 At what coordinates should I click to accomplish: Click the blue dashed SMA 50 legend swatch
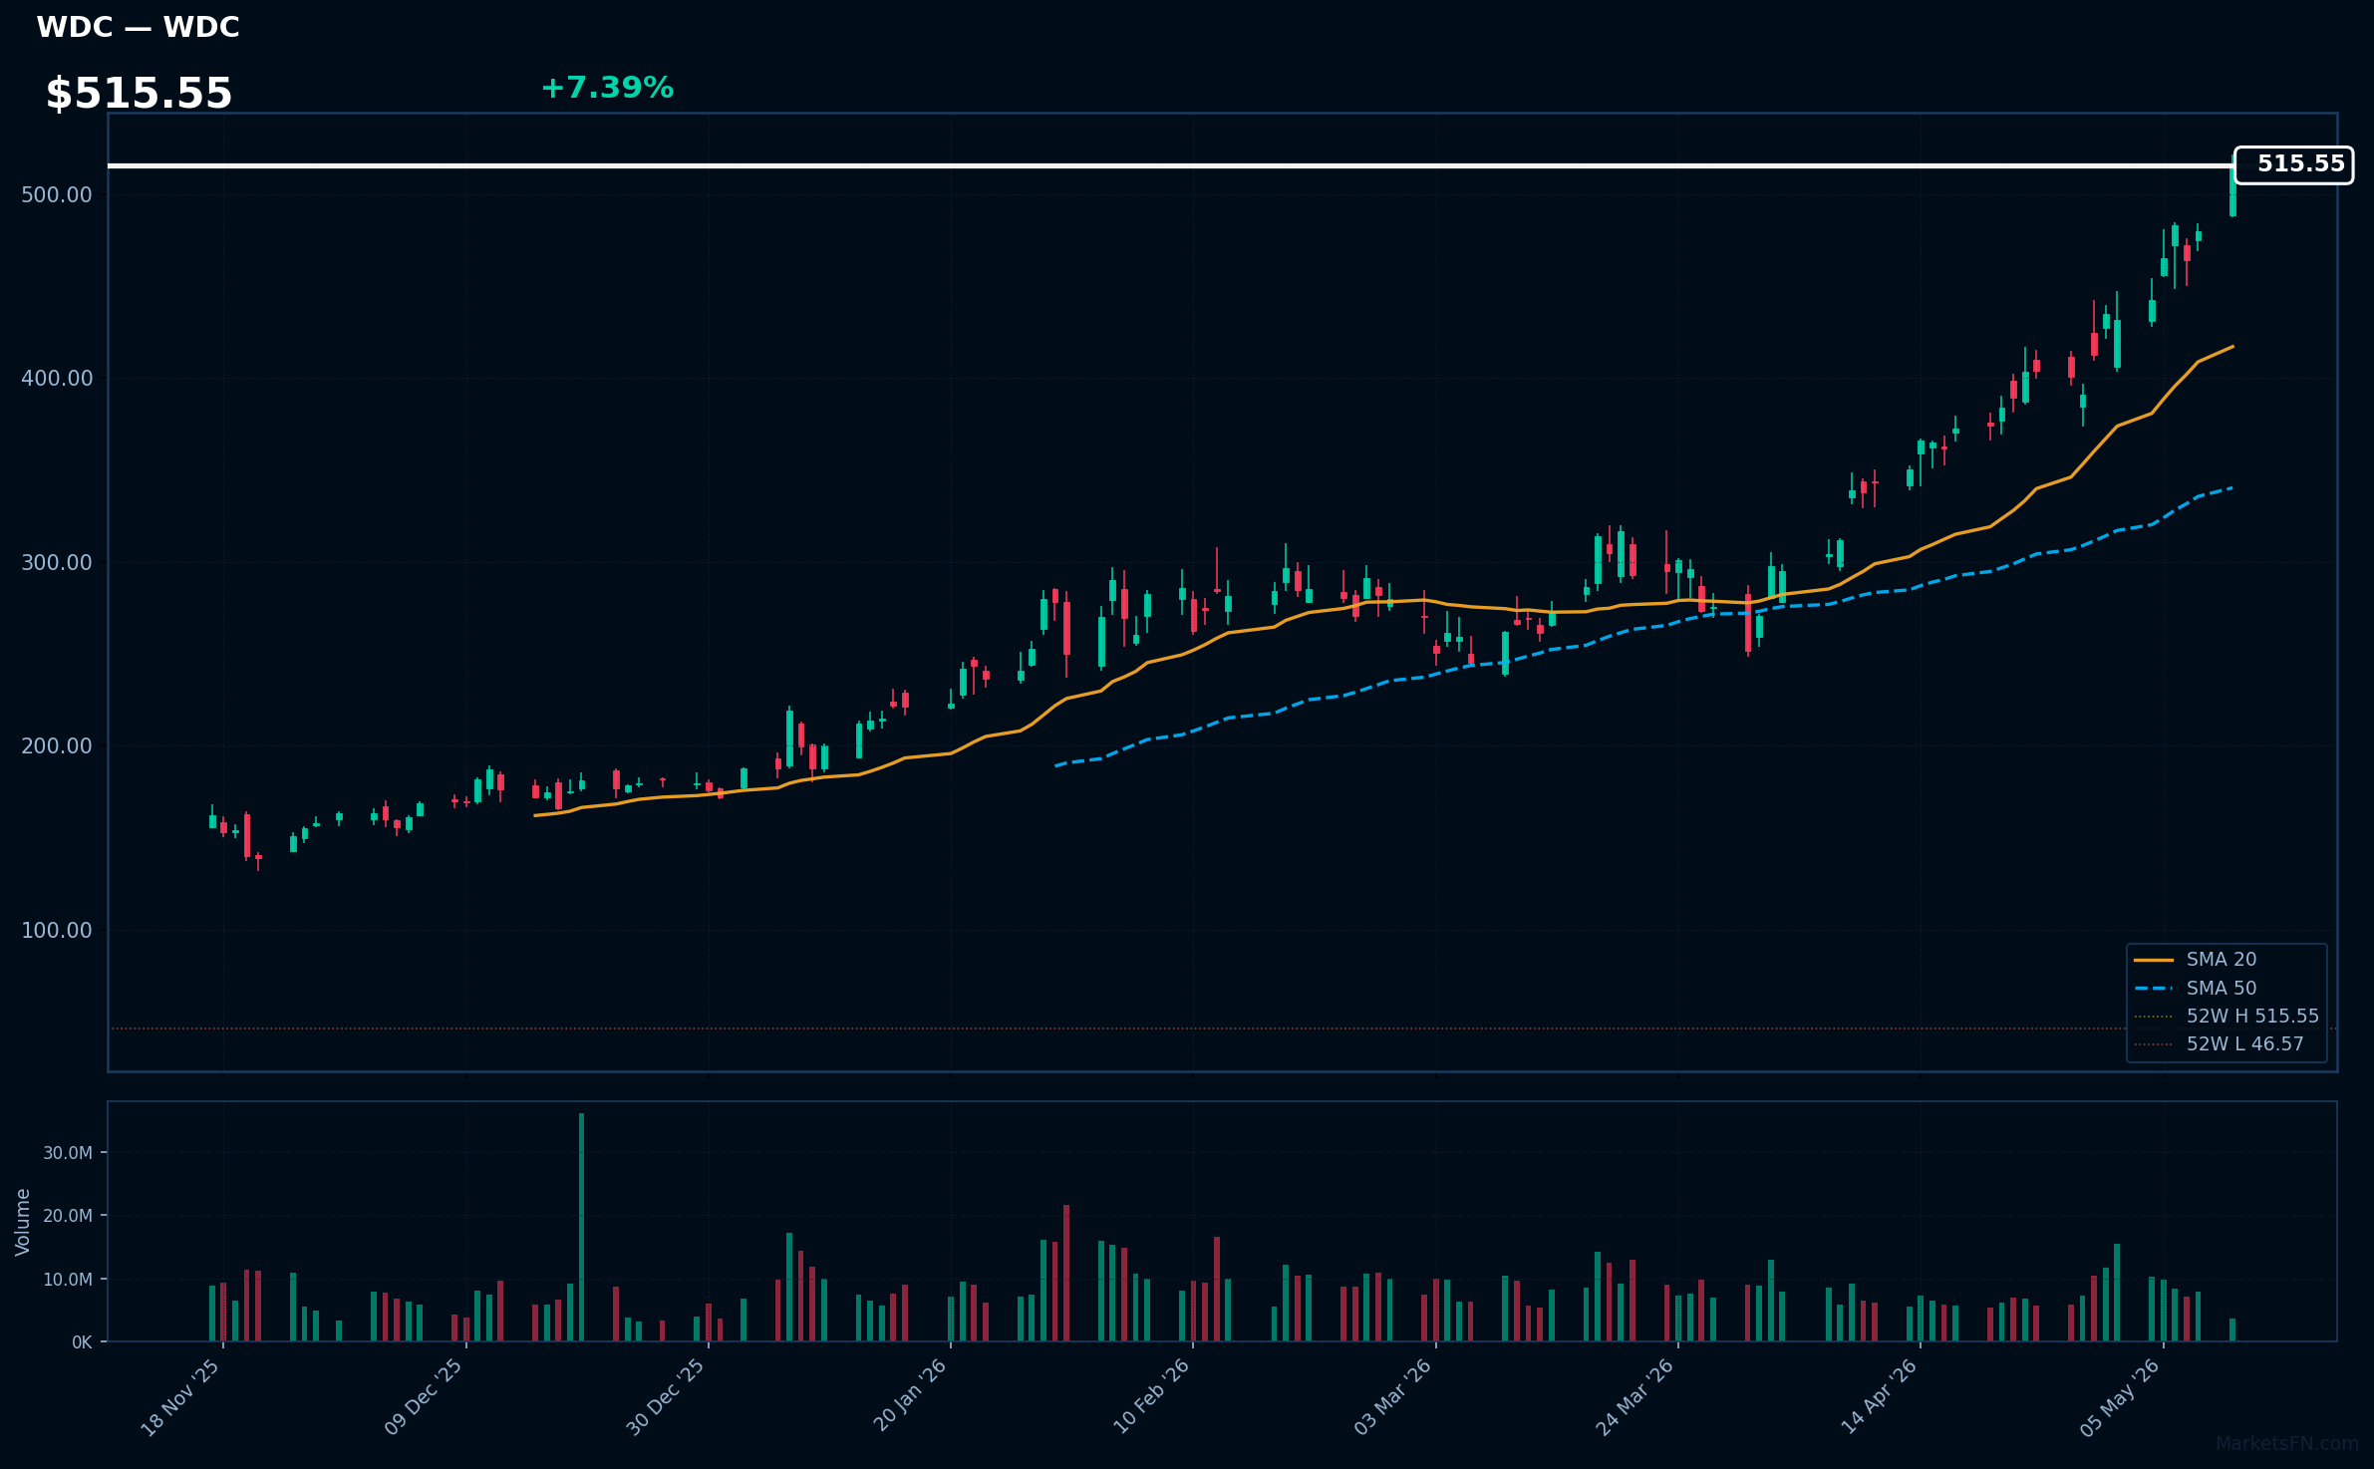click(x=2154, y=989)
